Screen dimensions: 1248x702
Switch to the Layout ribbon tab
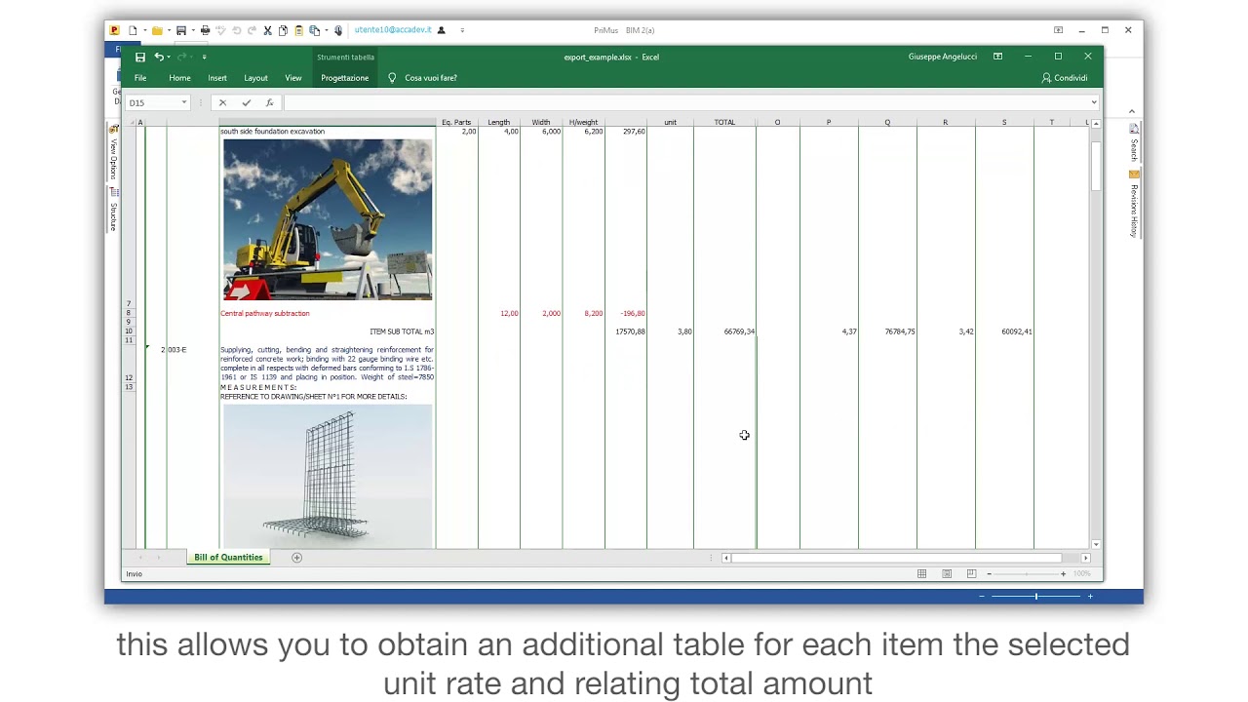point(255,78)
